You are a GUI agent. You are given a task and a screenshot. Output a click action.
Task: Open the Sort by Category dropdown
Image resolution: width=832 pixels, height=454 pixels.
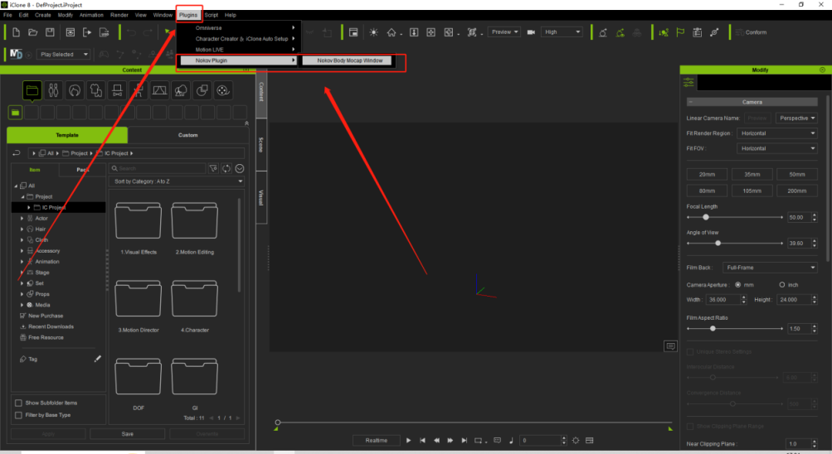coord(177,181)
